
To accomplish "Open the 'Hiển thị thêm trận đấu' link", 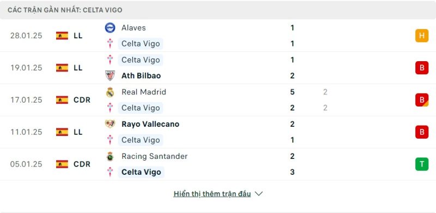I will (x=212, y=193).
